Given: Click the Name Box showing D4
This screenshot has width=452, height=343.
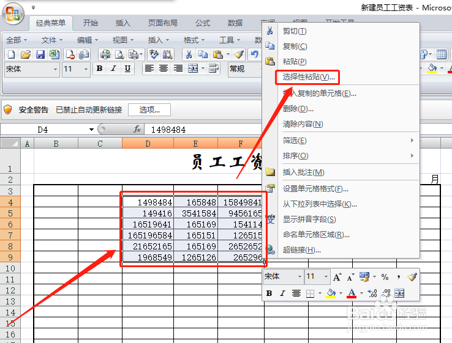Looking at the screenshot, I should click(x=43, y=130).
